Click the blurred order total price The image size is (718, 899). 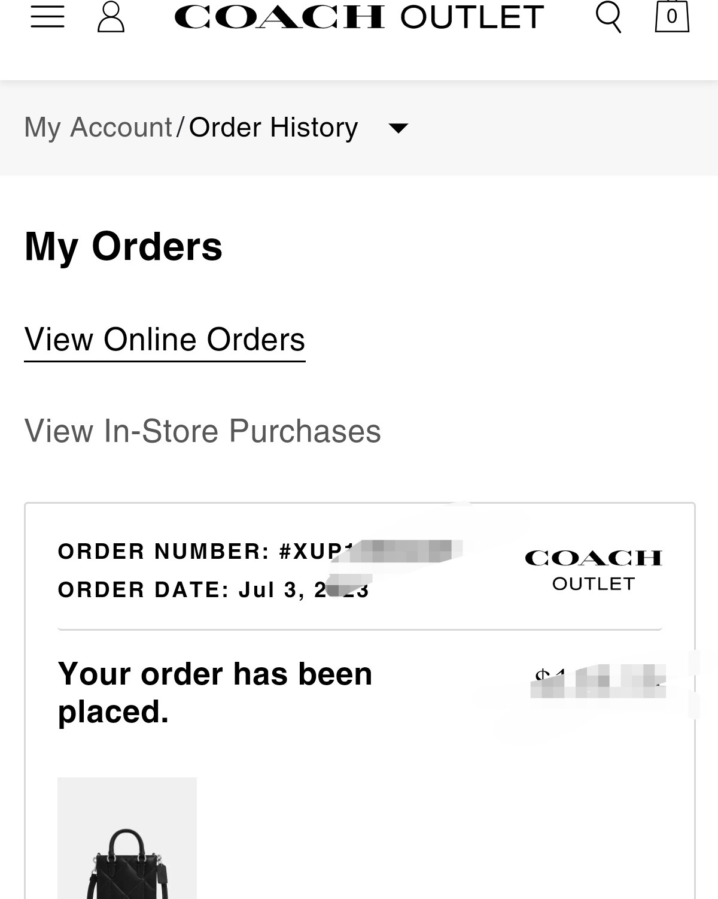point(598,682)
